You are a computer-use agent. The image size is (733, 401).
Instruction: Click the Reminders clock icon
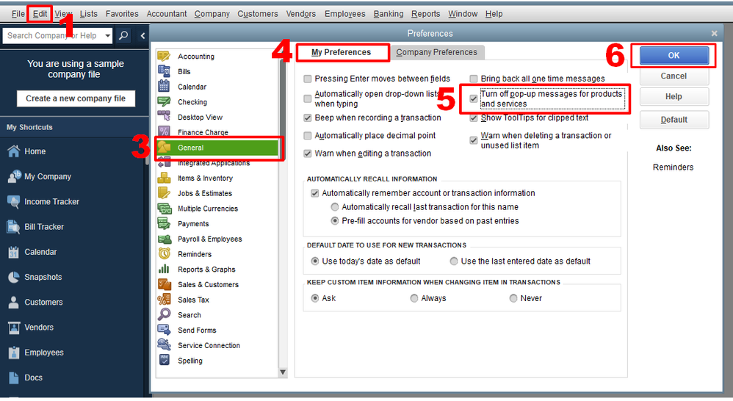pyautogui.click(x=164, y=254)
